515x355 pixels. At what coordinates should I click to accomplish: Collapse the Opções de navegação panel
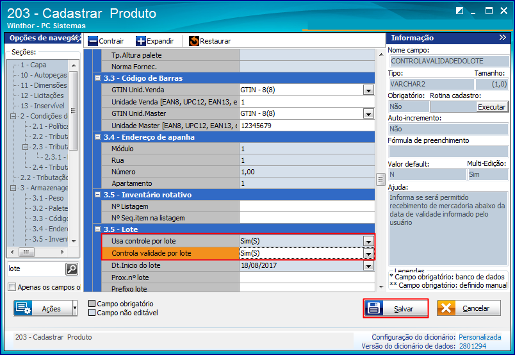76,38
